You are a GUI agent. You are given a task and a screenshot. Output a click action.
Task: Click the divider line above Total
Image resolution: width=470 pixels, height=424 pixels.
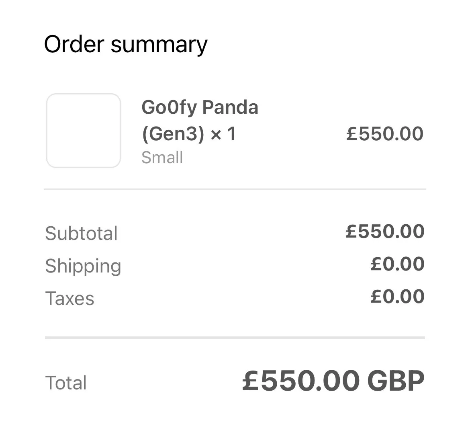click(235, 338)
